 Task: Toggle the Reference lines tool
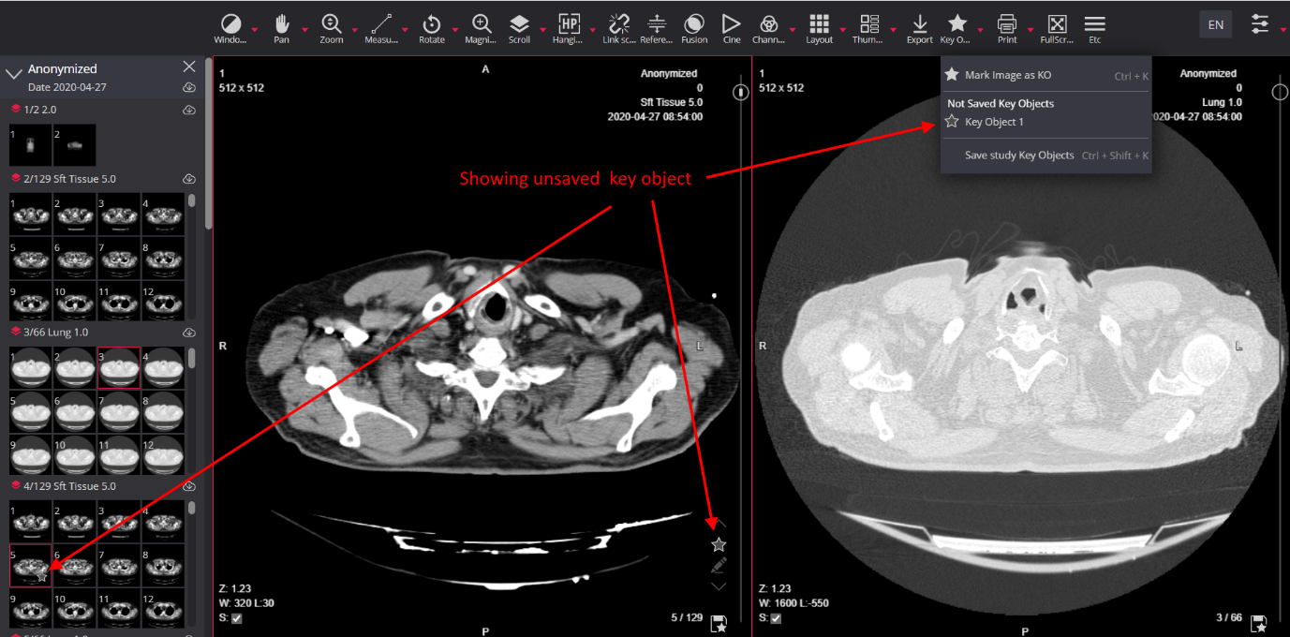(657, 23)
